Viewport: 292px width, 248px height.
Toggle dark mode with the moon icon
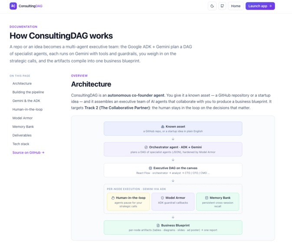click(x=212, y=6)
